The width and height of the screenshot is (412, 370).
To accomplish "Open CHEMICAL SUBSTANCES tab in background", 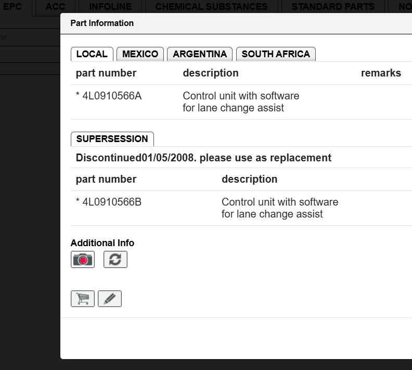I will pyautogui.click(x=212, y=7).
